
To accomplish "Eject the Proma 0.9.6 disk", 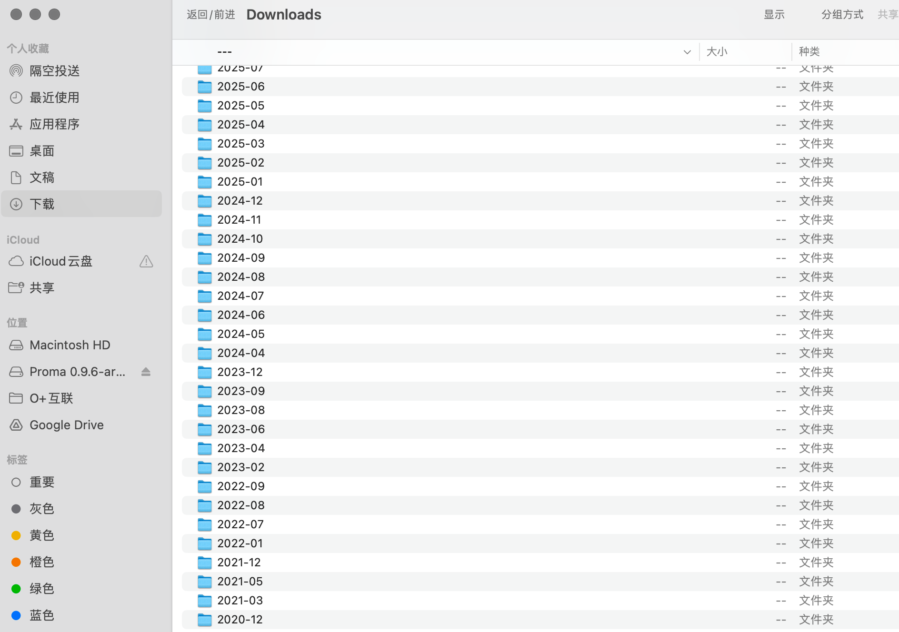I will point(146,372).
